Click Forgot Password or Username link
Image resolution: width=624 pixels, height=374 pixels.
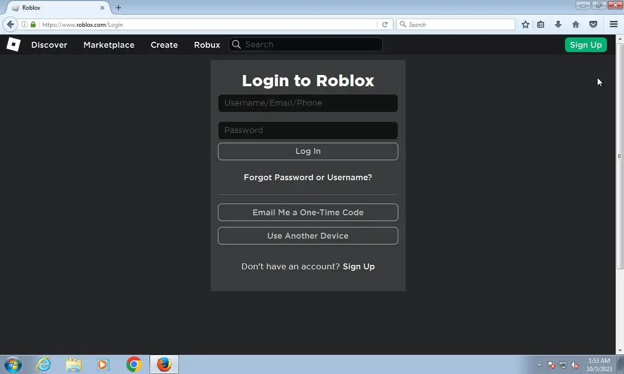(x=308, y=177)
